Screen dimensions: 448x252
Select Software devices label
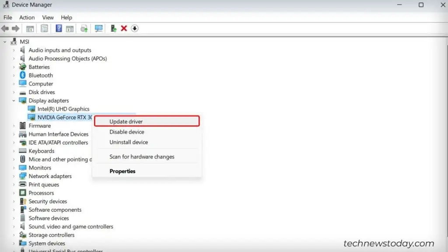[49, 218]
